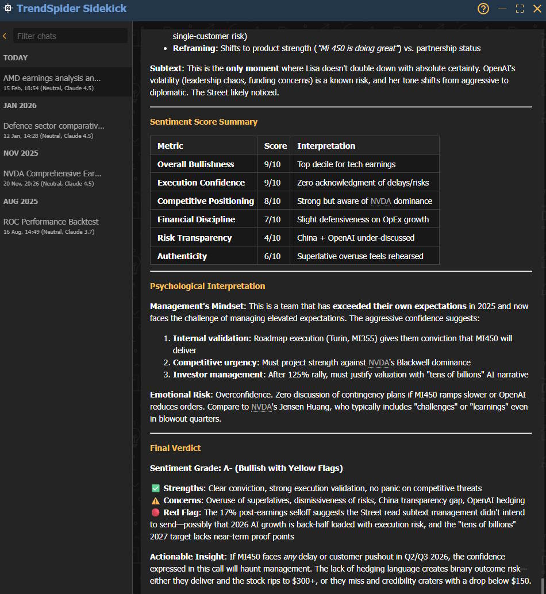The height and width of the screenshot is (594, 546).
Task: Focus the Filter chats search field
Action: pyautogui.click(x=70, y=36)
